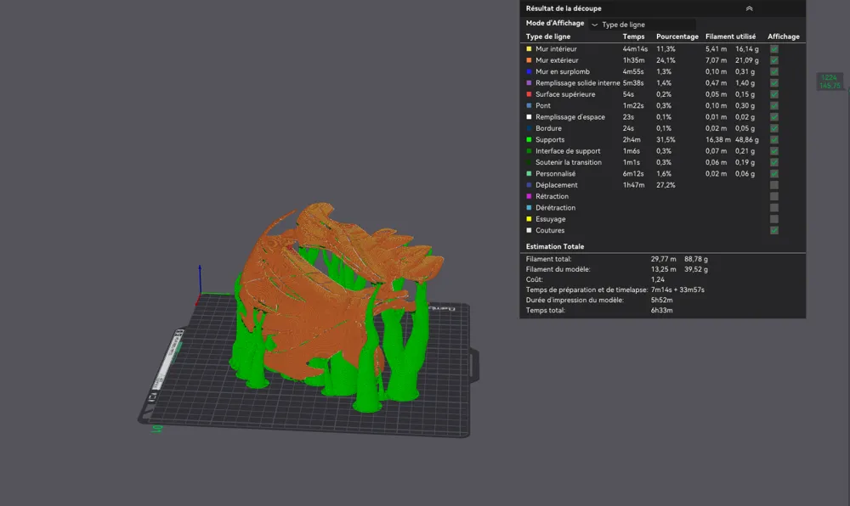
Task: Open the Mode d'Affichage dropdown
Action: click(x=643, y=25)
